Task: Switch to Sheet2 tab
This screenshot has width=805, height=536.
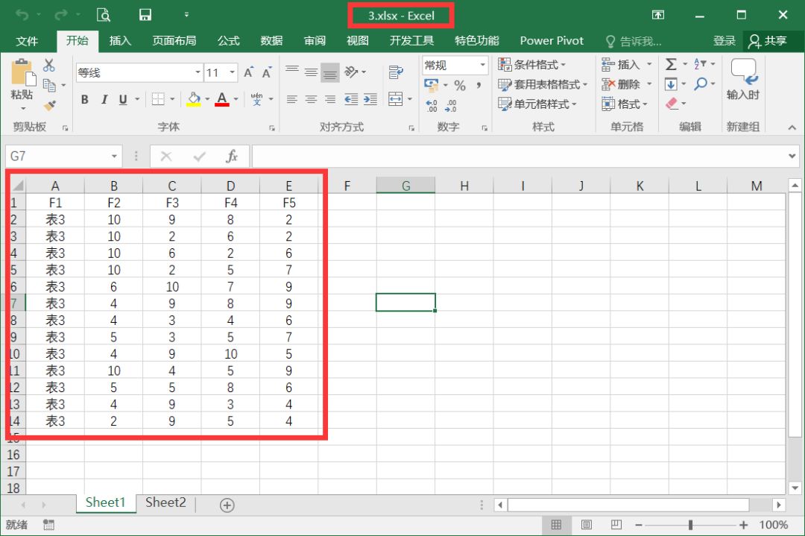Action: [165, 502]
